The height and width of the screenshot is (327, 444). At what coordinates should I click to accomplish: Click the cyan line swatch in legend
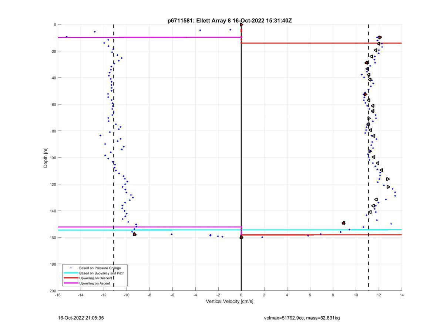[71, 273]
